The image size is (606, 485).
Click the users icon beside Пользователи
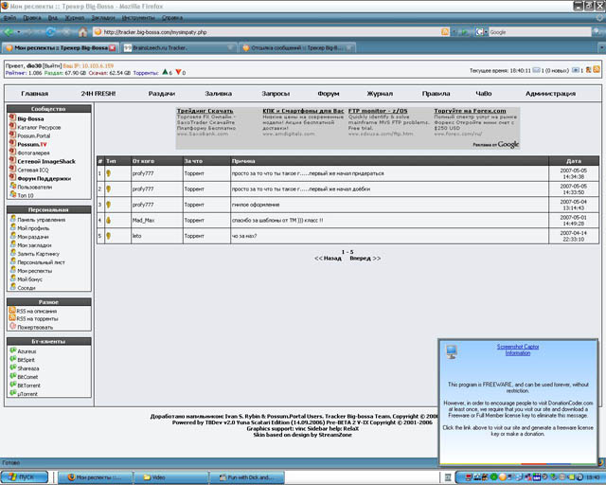12,186
